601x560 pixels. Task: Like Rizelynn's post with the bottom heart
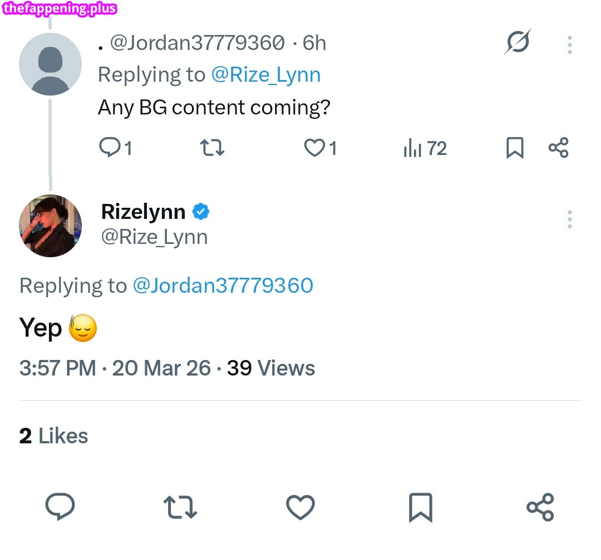tap(300, 507)
